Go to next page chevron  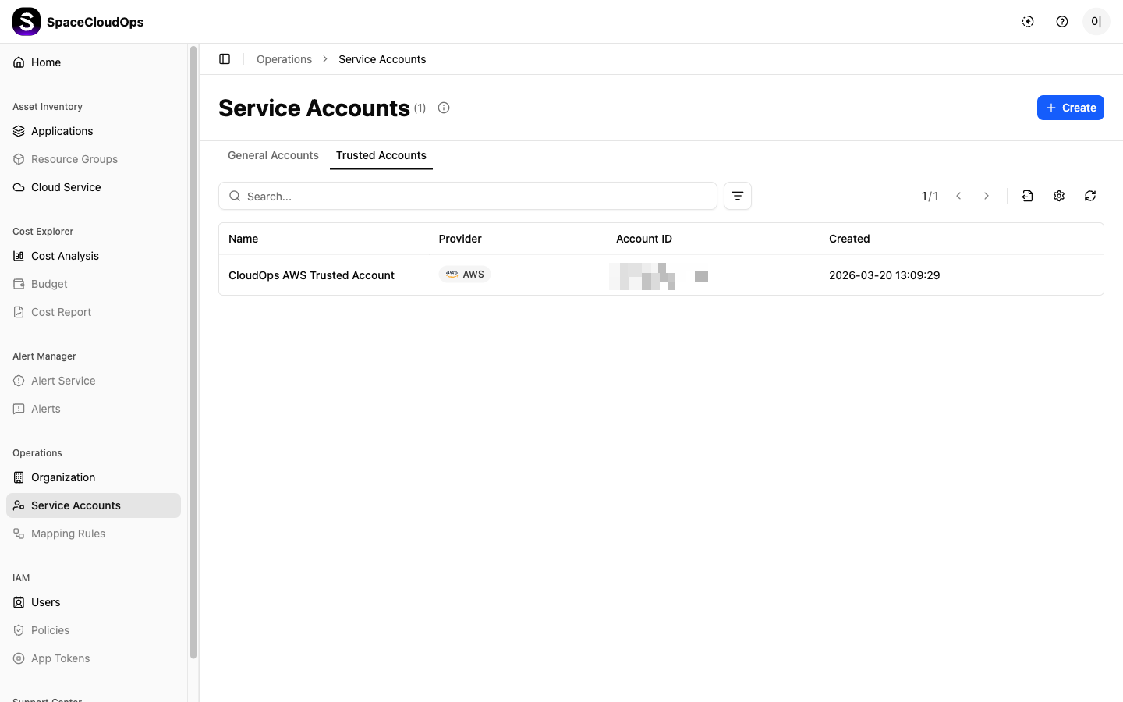click(x=987, y=196)
